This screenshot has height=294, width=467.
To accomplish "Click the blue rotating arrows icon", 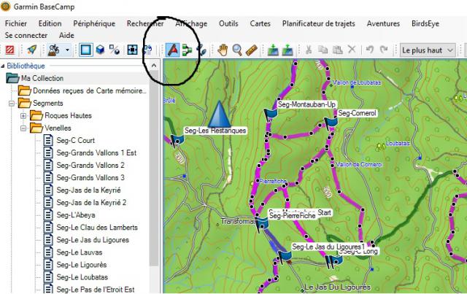I will pyautogui.click(x=147, y=50).
